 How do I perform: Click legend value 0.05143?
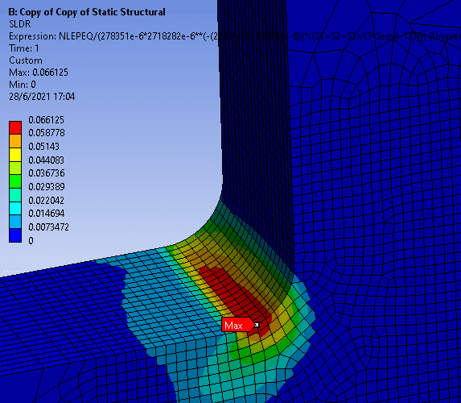point(43,147)
